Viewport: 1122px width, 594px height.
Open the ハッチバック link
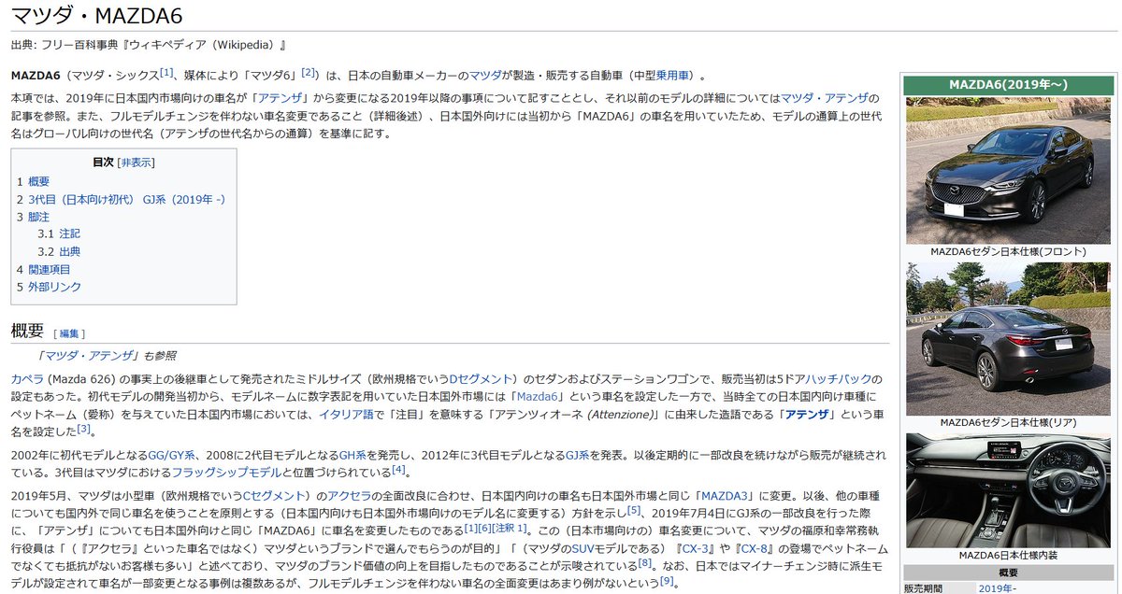click(839, 378)
